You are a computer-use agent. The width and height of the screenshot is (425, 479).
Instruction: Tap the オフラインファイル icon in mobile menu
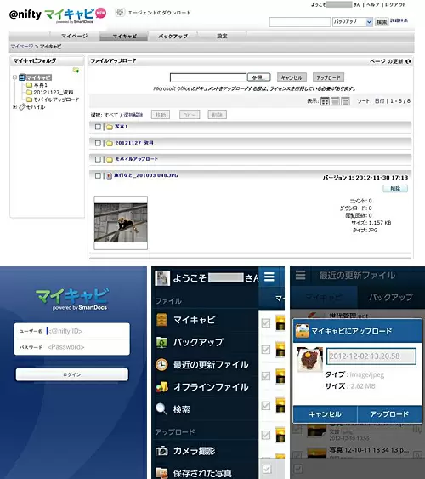tap(161, 387)
